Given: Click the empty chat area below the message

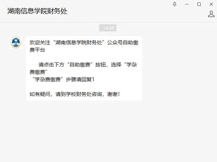Looking at the screenshot, I should pyautogui.click(x=108, y=131).
